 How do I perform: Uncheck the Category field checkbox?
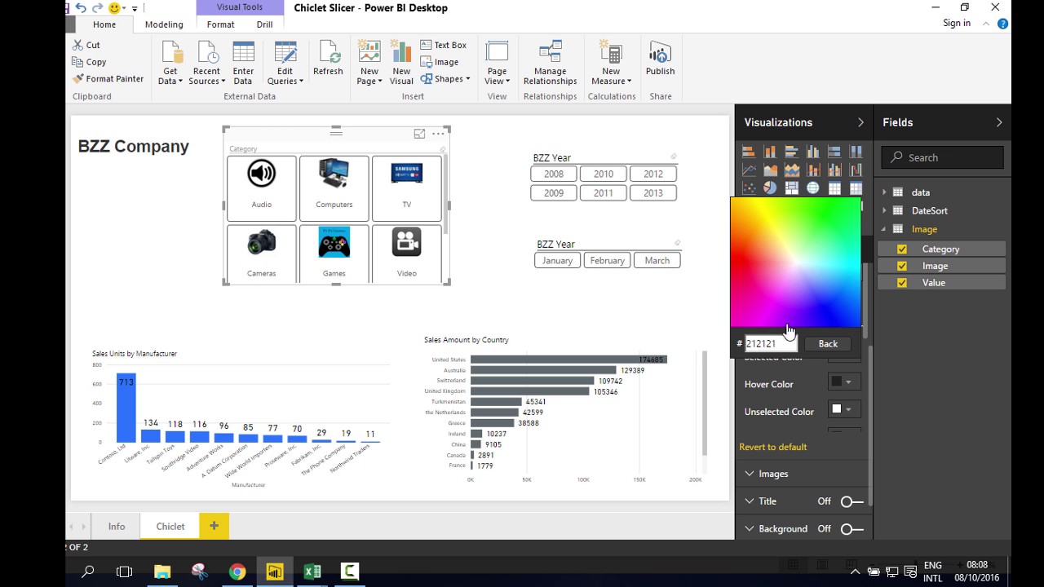point(901,249)
